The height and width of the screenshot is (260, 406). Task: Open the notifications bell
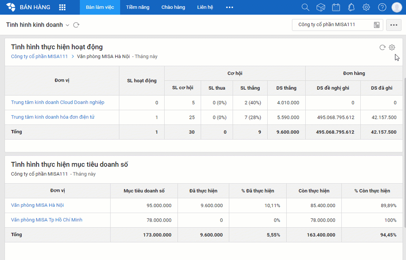point(351,7)
